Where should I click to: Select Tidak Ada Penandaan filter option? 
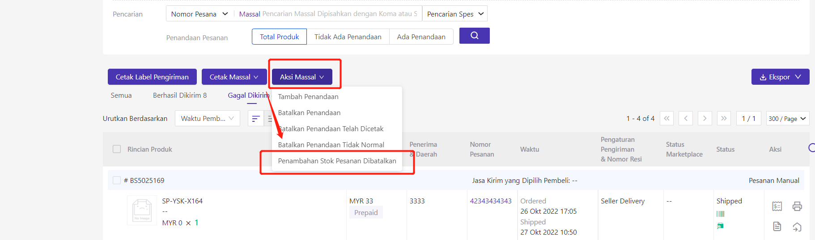click(348, 37)
